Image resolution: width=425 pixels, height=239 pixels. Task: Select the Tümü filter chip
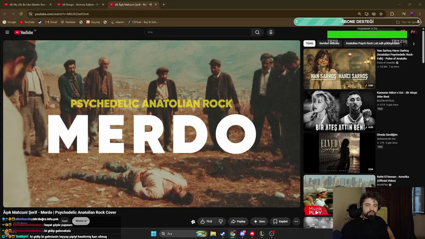[309, 43]
